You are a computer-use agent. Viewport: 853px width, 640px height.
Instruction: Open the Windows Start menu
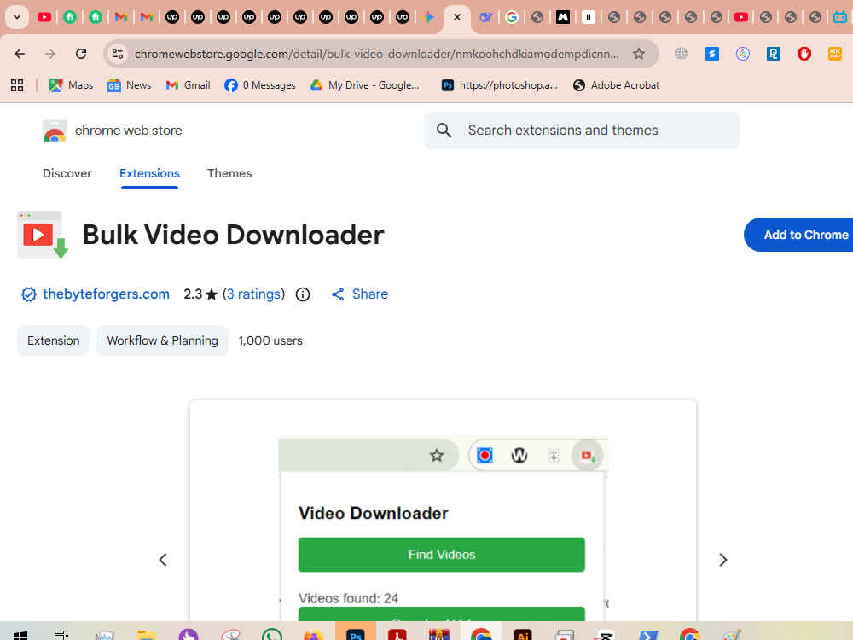(20, 635)
